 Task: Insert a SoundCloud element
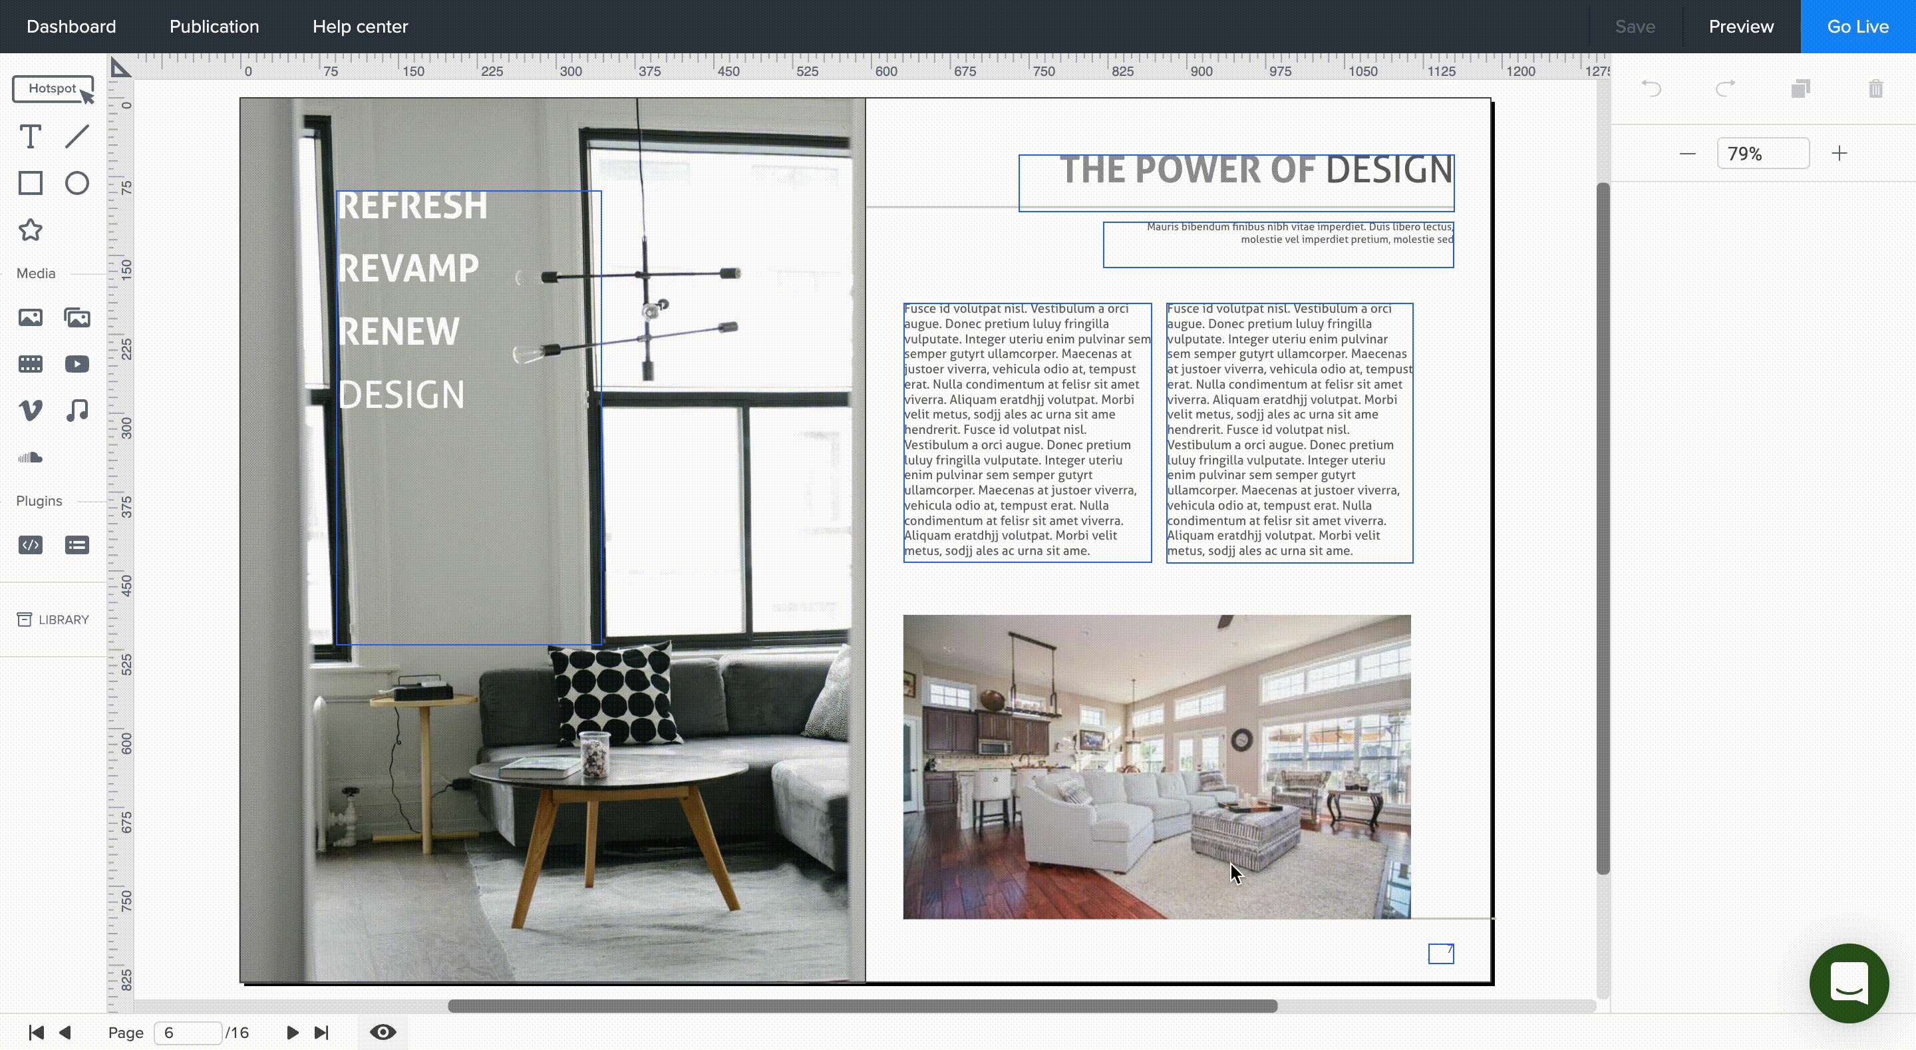click(x=30, y=457)
